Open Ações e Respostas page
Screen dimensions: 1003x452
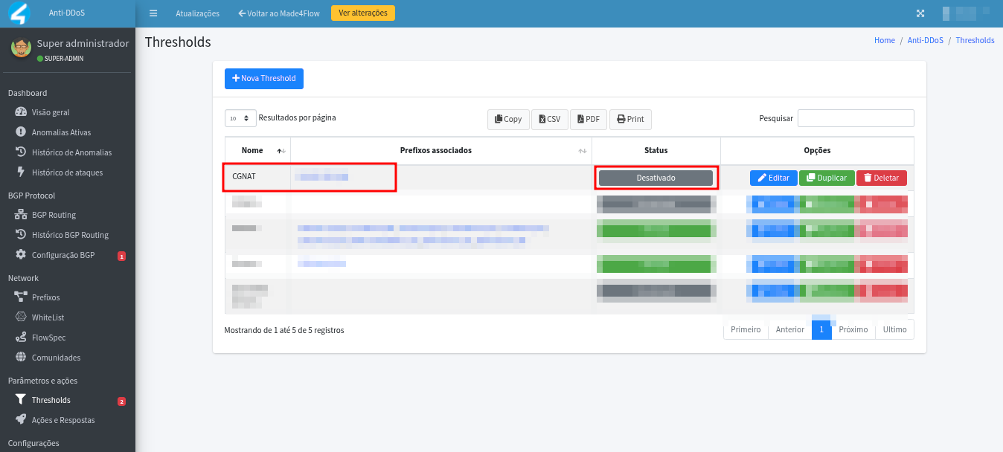pyautogui.click(x=63, y=420)
